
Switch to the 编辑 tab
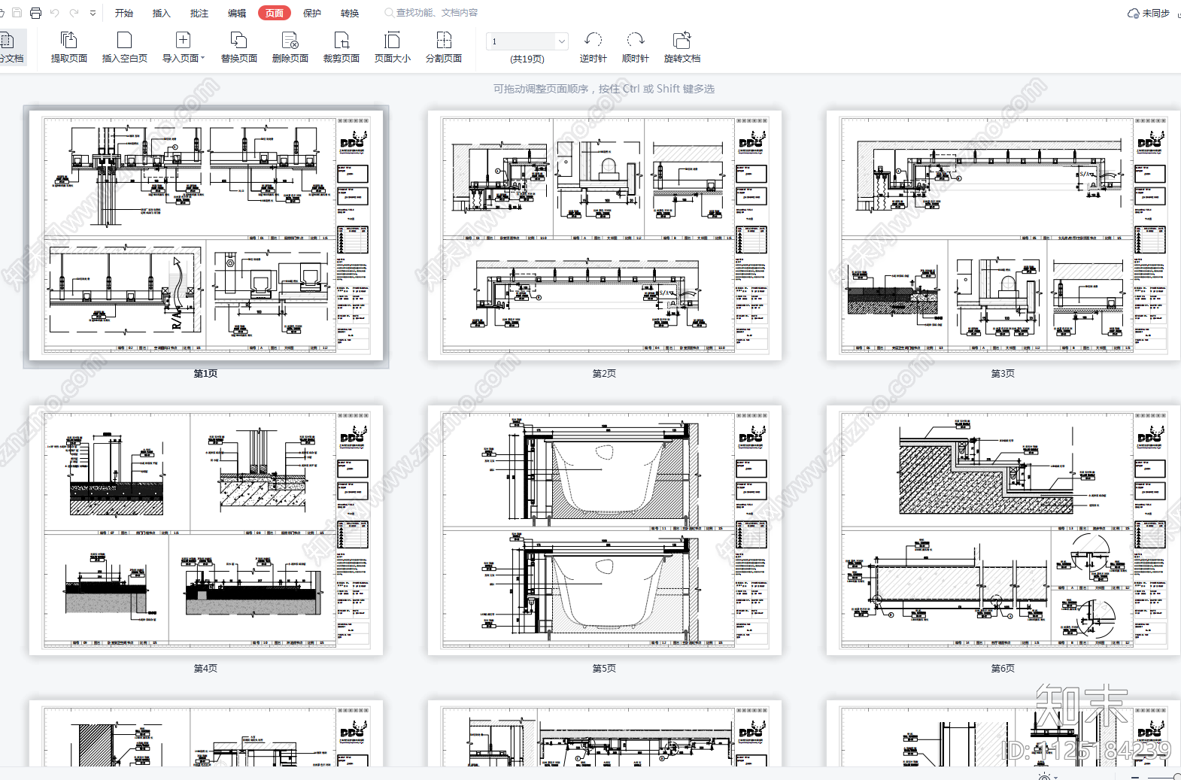(x=237, y=13)
